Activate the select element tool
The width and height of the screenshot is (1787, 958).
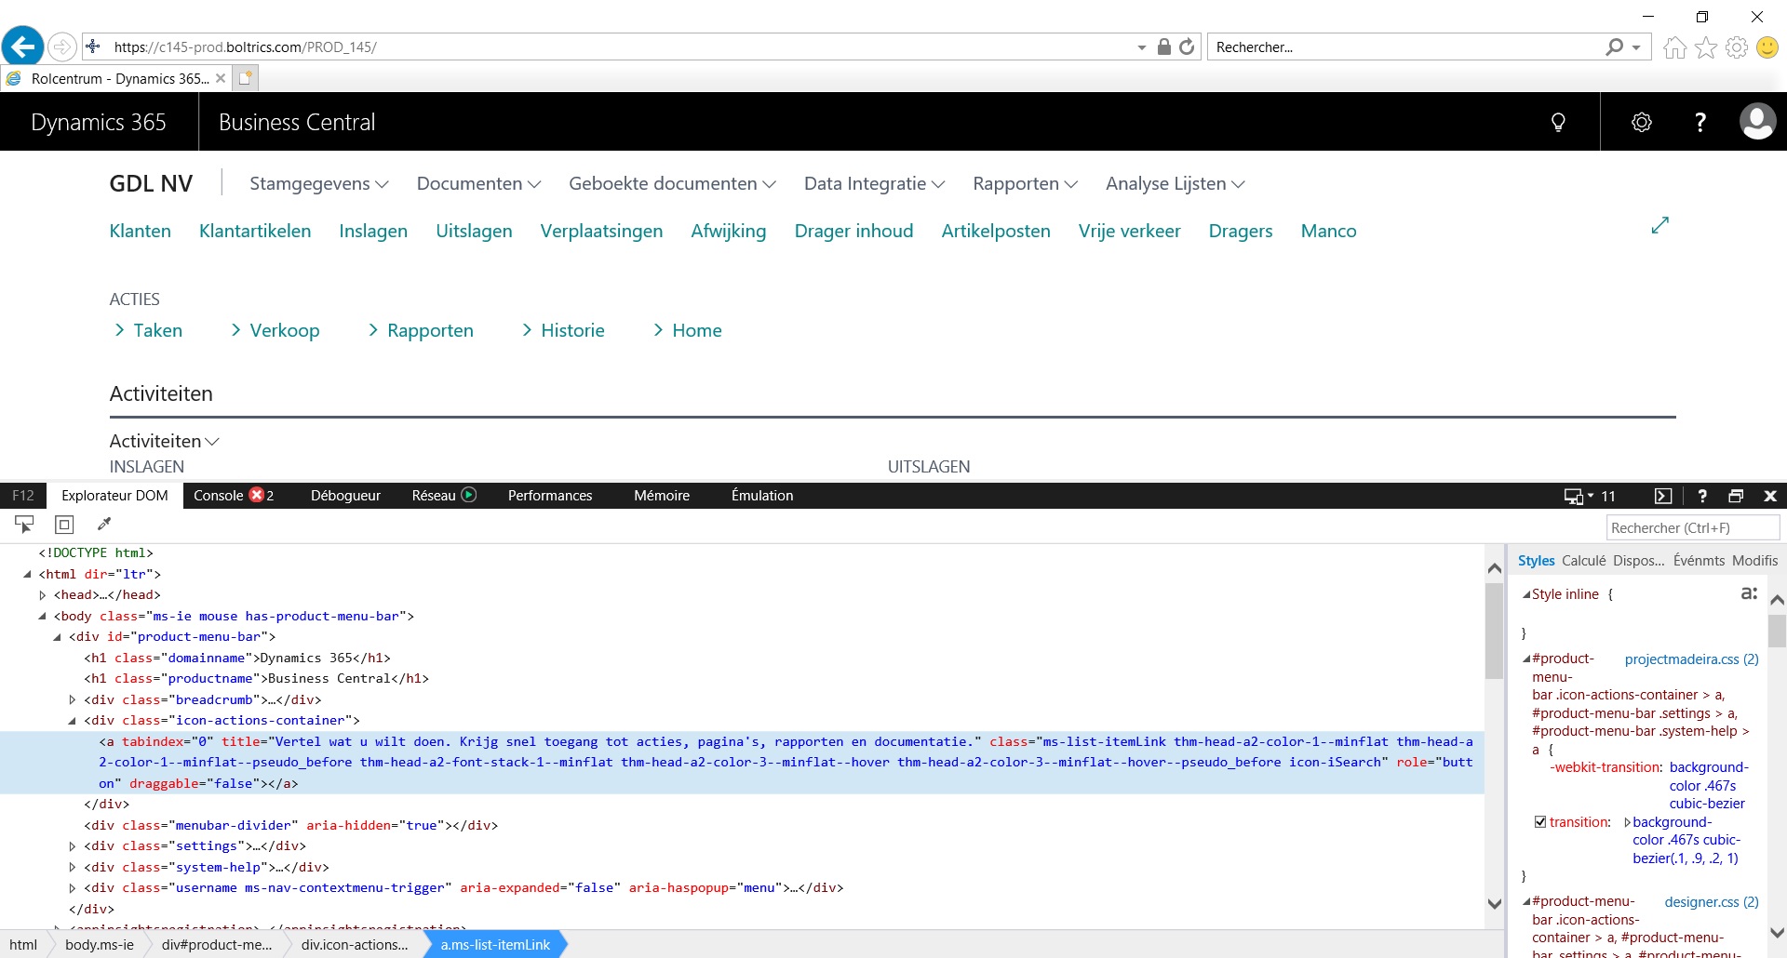[x=25, y=525]
